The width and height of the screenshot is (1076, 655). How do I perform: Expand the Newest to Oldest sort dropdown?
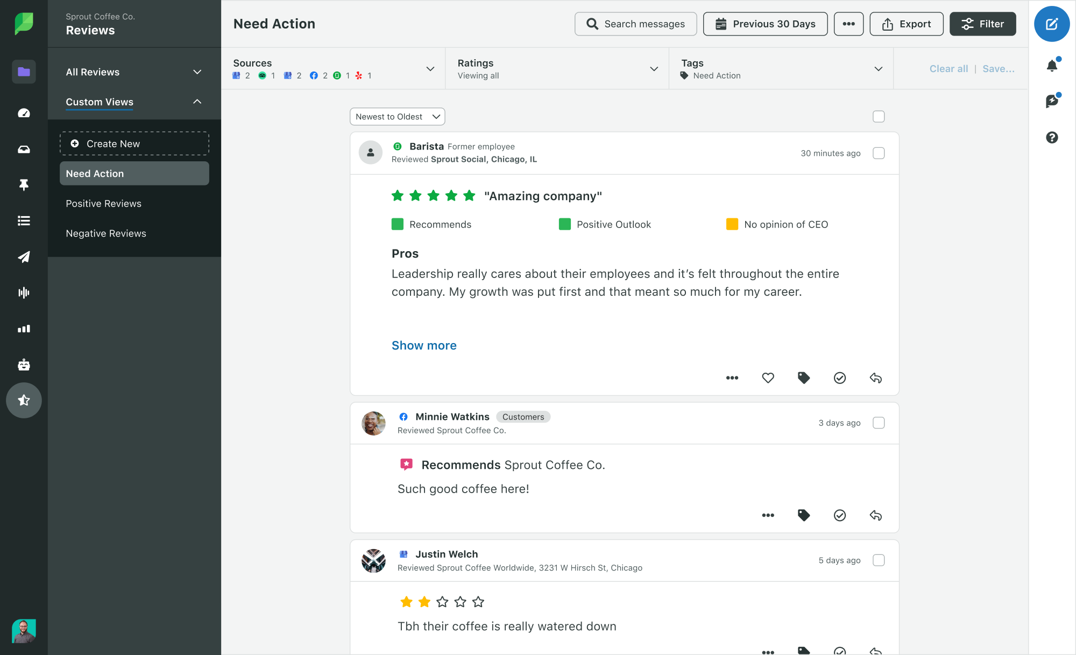[396, 117]
